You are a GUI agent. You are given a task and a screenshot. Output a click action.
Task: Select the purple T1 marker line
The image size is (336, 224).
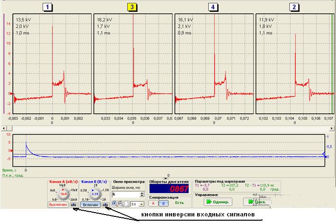click(4, 63)
